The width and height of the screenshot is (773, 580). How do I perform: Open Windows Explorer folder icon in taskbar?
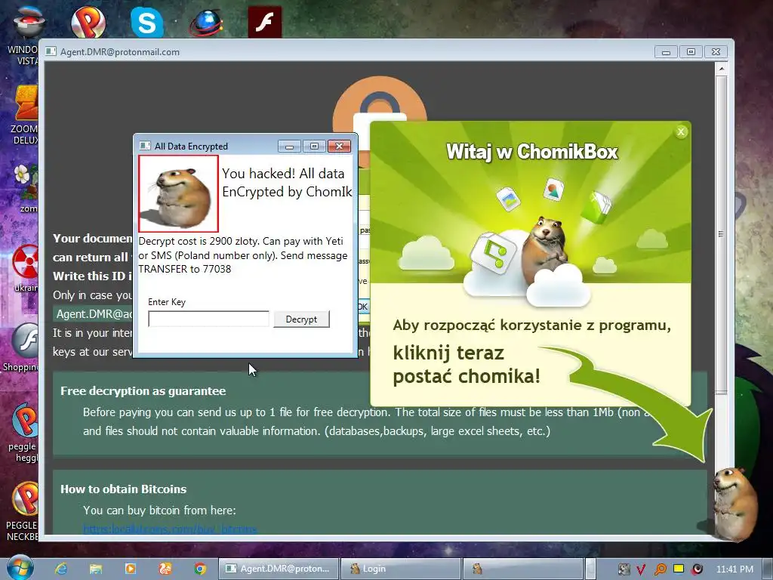(96, 569)
